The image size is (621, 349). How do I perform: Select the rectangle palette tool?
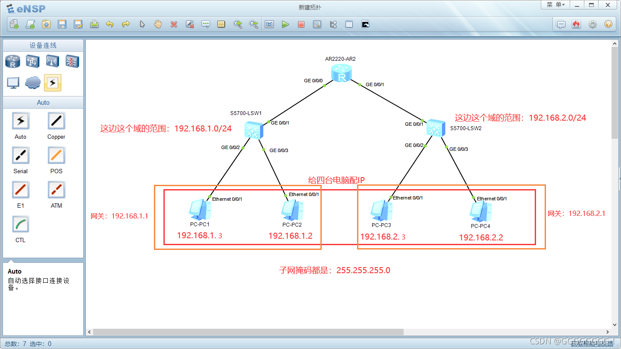point(221,24)
